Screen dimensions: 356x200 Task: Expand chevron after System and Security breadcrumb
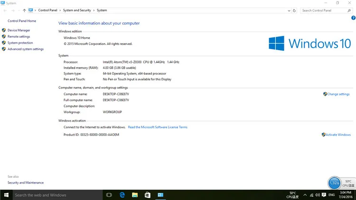(x=94, y=10)
